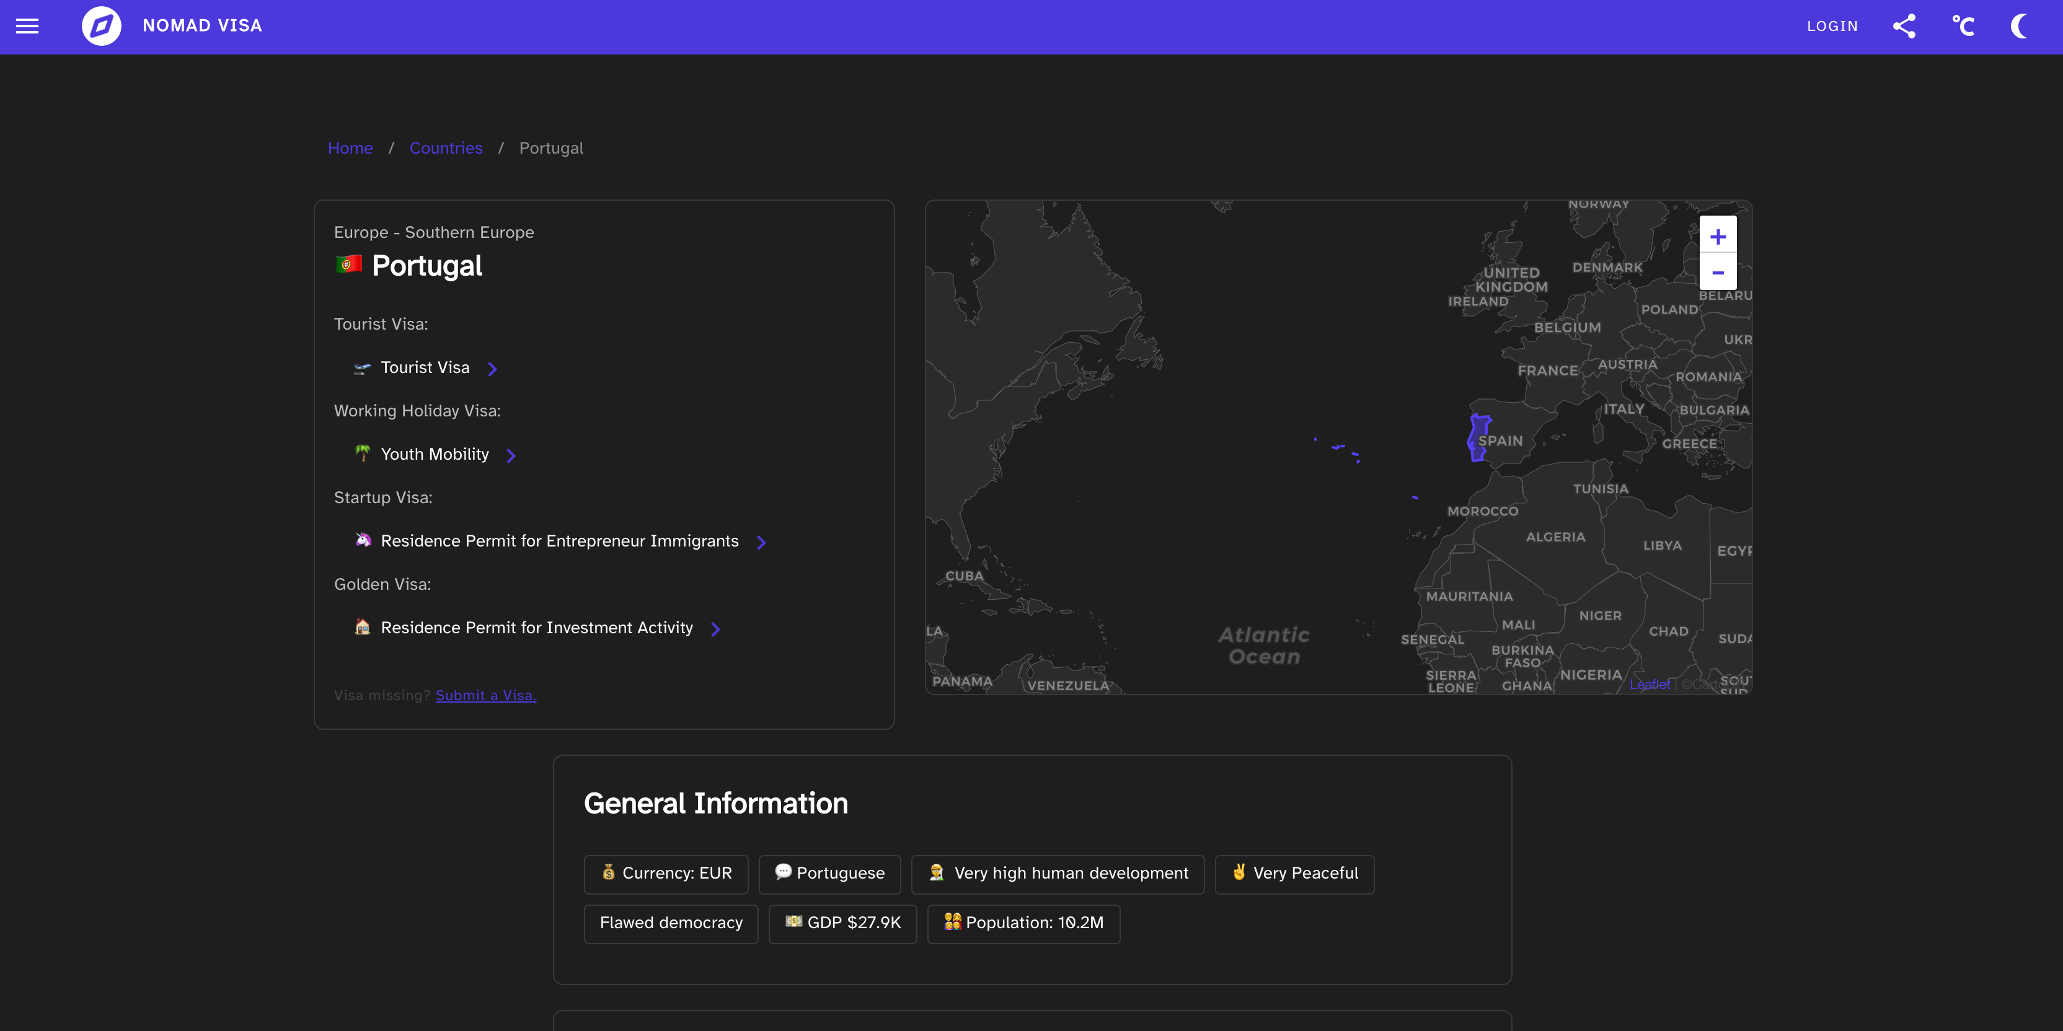Expand Youth Mobility chevron arrow

[x=511, y=455]
